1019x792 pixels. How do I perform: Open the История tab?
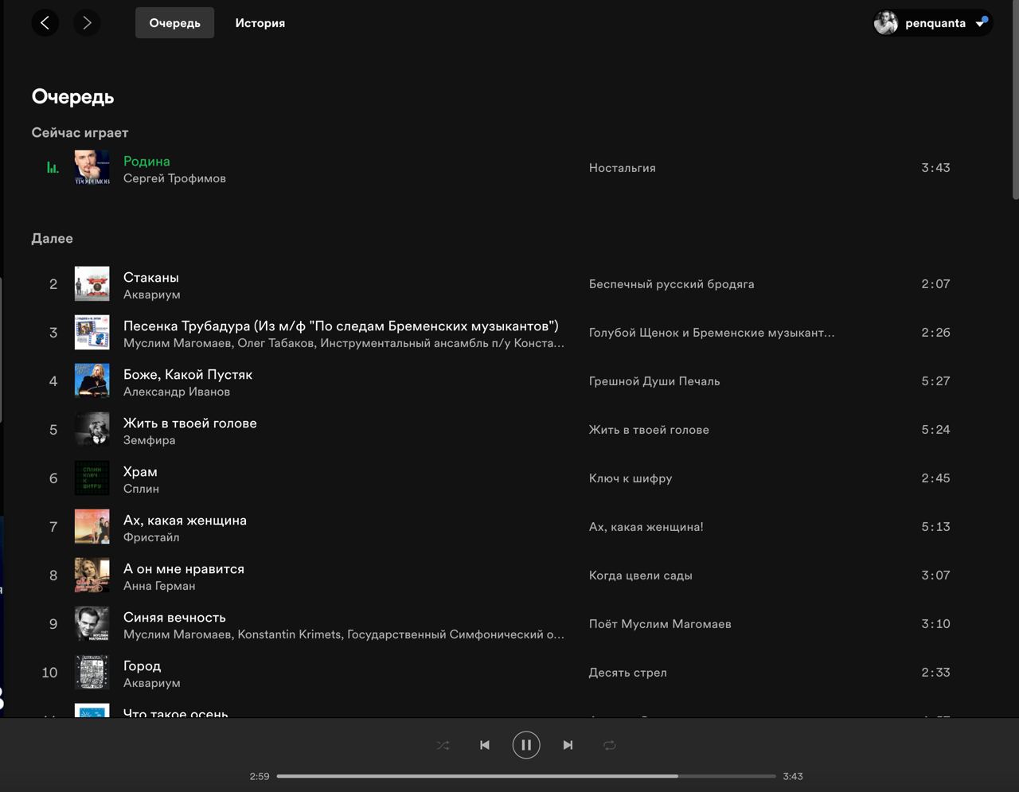pyautogui.click(x=260, y=23)
